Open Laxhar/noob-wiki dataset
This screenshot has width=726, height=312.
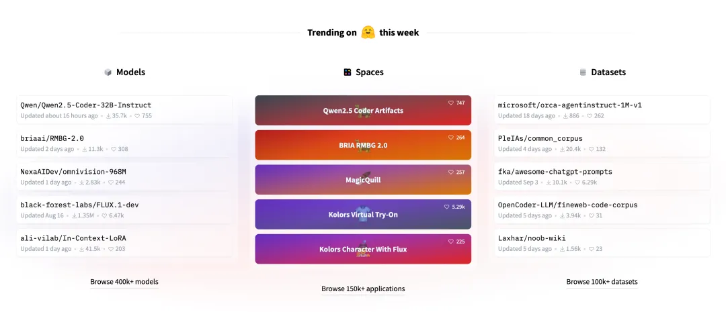[x=602, y=243]
